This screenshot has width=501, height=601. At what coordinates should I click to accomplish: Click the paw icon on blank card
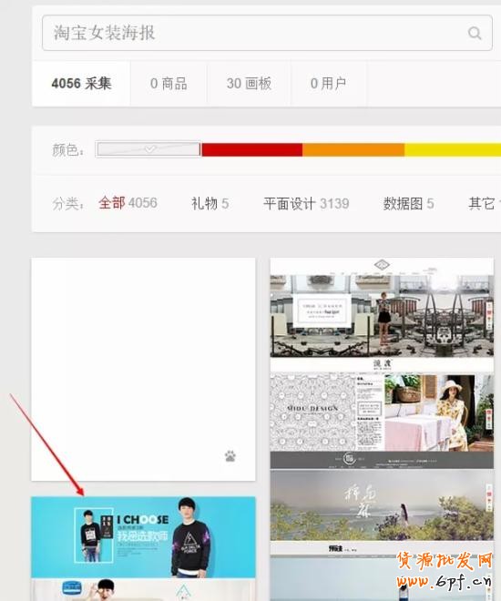click(230, 455)
